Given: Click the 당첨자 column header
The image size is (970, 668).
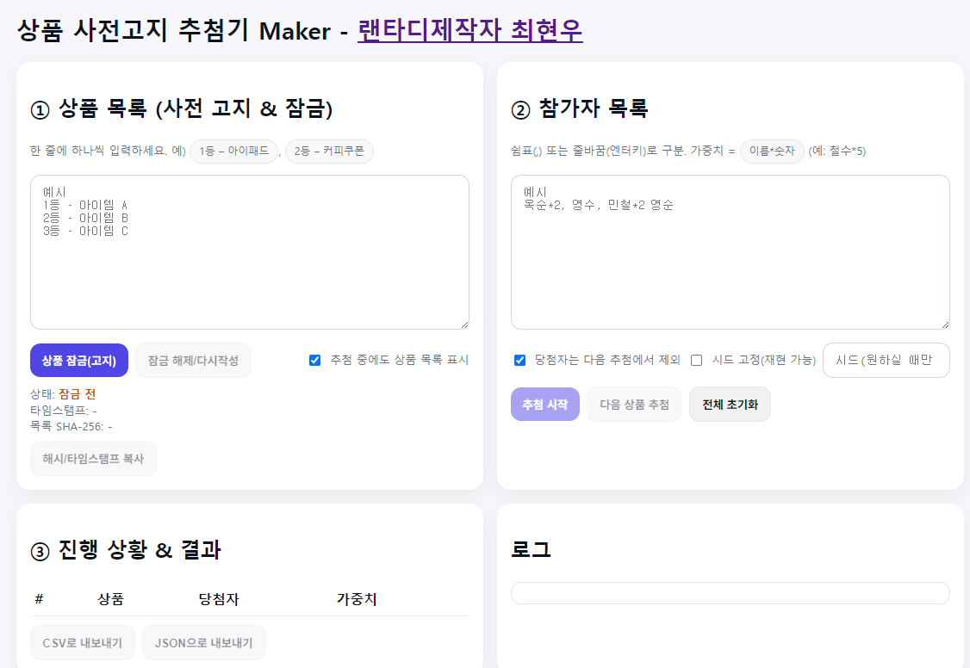Looking at the screenshot, I should 219,599.
